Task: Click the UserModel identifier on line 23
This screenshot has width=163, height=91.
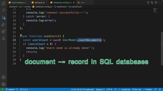Action: pos(70,40)
